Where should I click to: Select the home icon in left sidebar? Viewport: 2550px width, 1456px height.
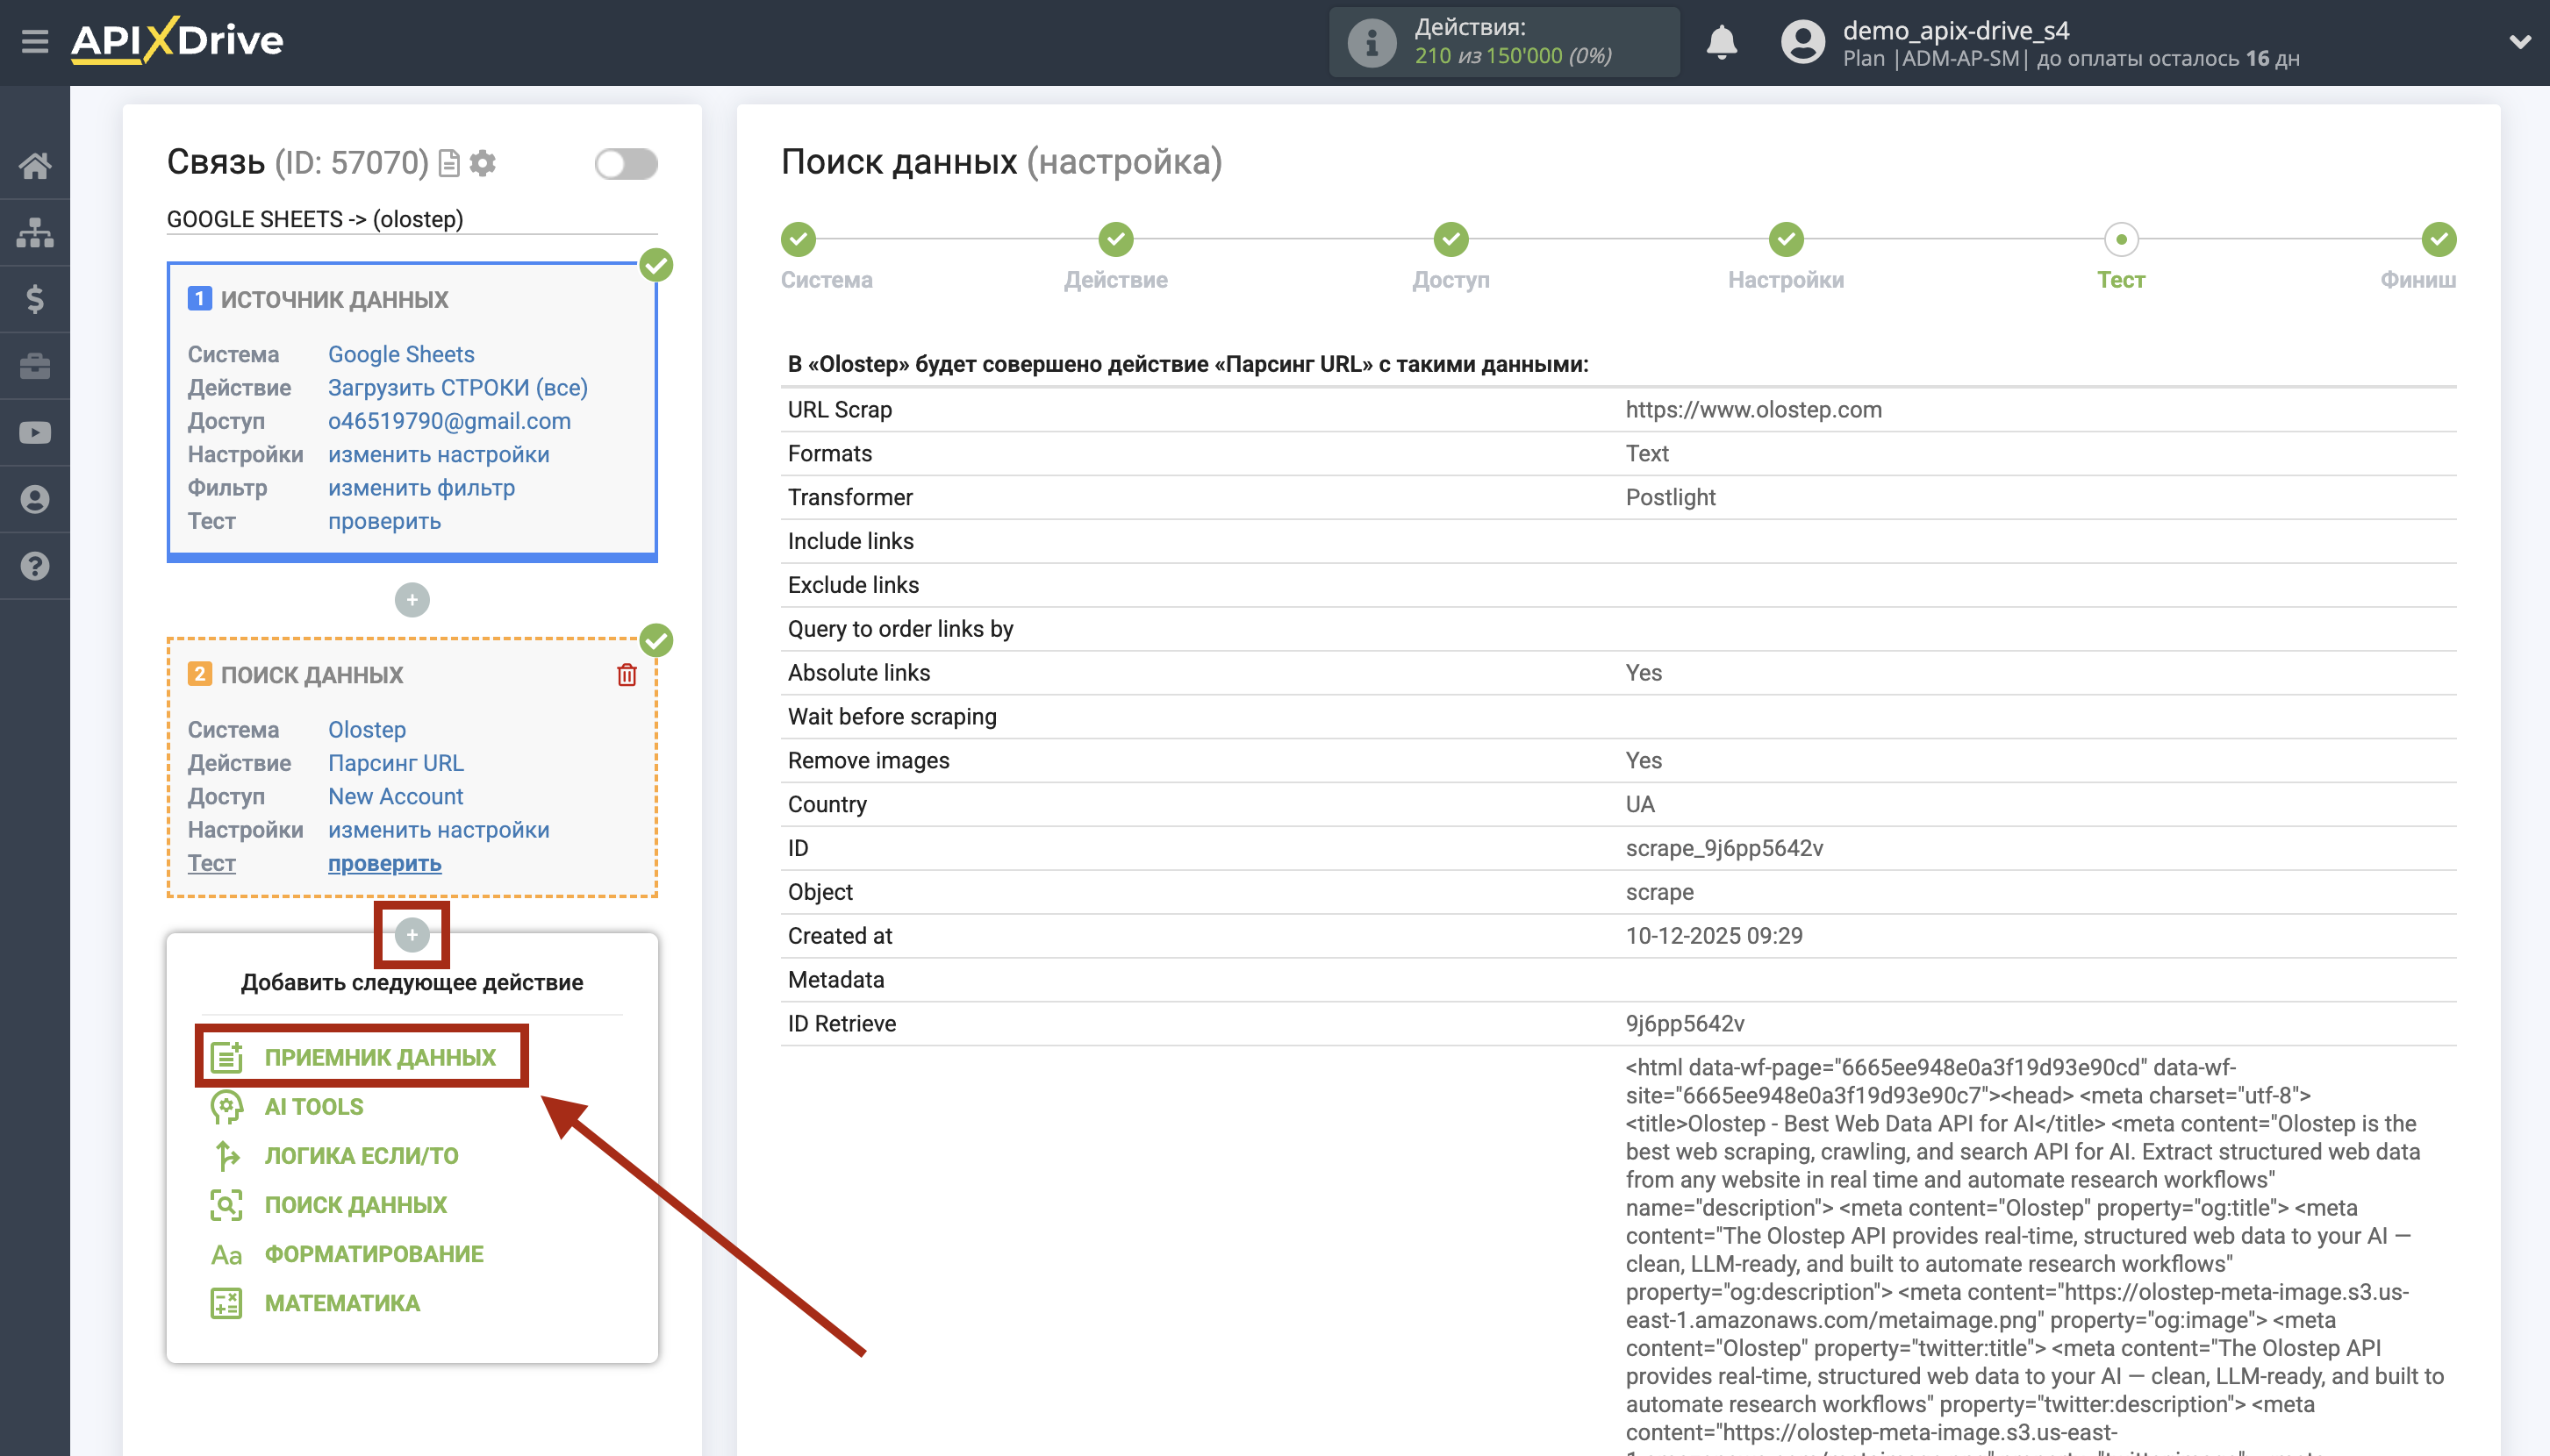point(36,165)
